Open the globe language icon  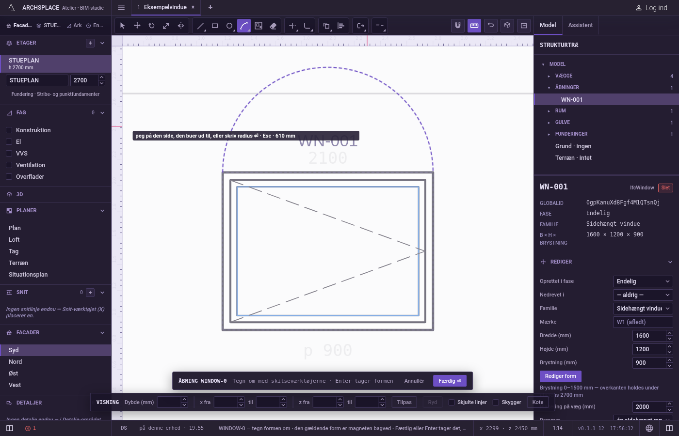[x=649, y=428]
